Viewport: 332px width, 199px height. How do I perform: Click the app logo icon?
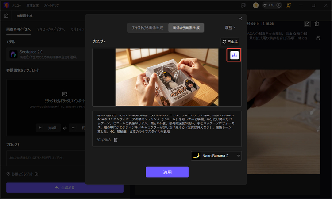point(6,5)
